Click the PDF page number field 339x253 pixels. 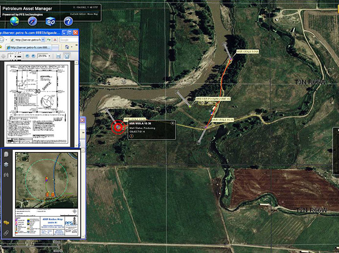pos(11,56)
